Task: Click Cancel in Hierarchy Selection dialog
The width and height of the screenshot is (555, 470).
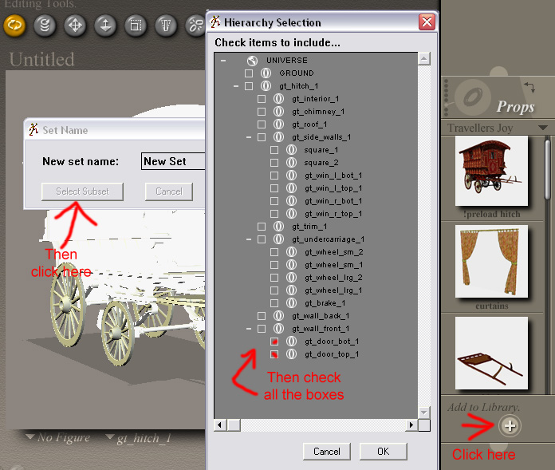Action: click(327, 451)
